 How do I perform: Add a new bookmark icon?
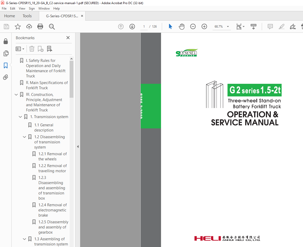point(40,49)
